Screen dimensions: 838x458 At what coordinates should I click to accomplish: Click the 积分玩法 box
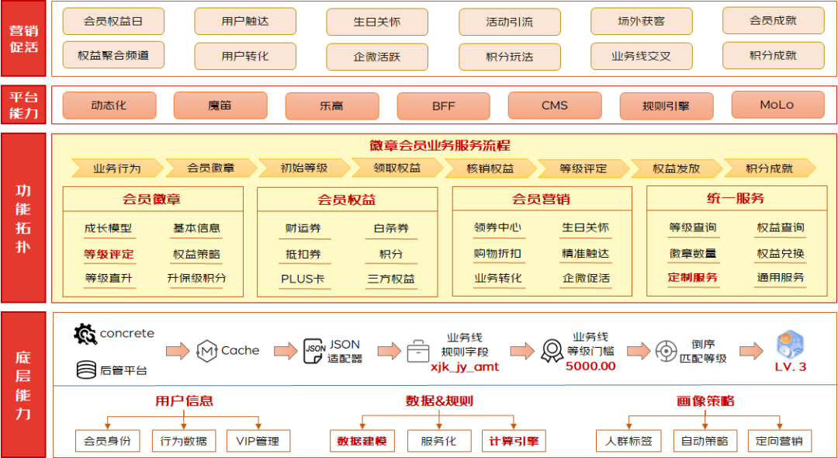coord(509,57)
